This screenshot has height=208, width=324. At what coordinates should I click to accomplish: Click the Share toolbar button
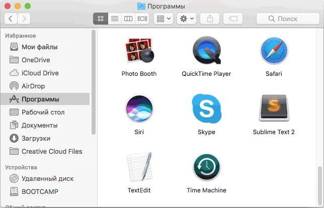(x=210, y=19)
